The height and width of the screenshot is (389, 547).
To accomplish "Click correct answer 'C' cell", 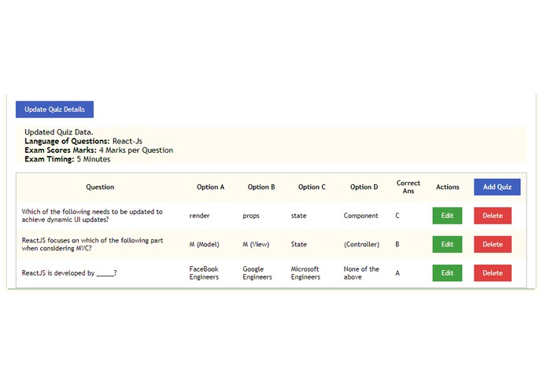I will click(x=397, y=216).
